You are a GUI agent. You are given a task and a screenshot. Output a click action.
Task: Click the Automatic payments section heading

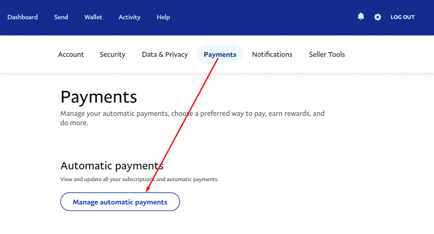tap(112, 166)
